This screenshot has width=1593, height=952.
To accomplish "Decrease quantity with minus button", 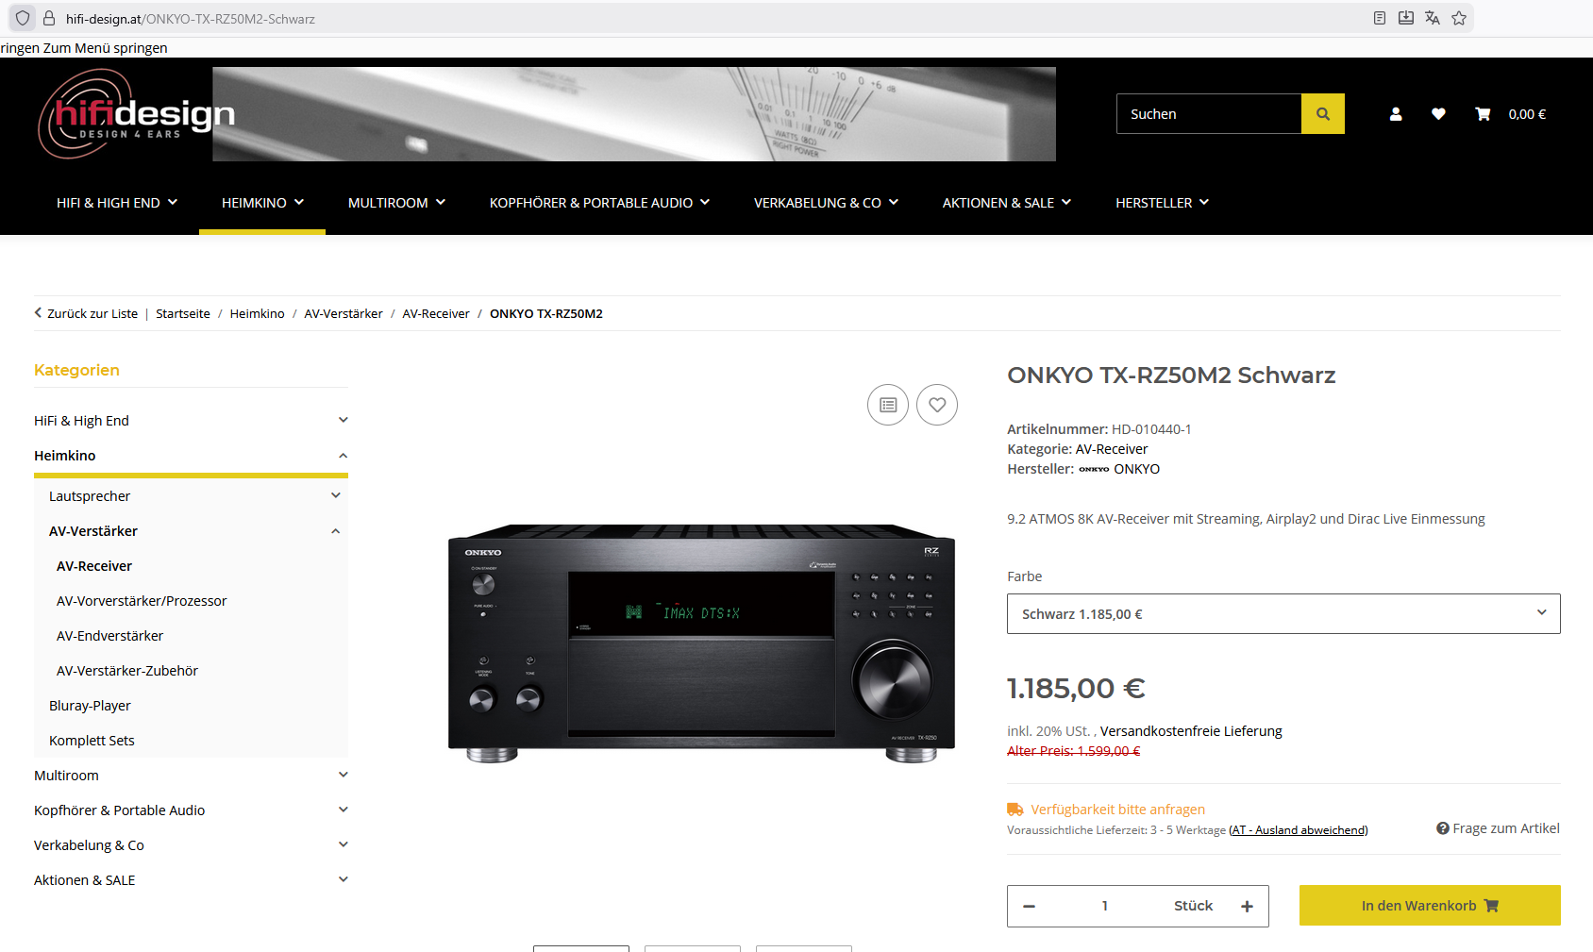I will [x=1029, y=906].
